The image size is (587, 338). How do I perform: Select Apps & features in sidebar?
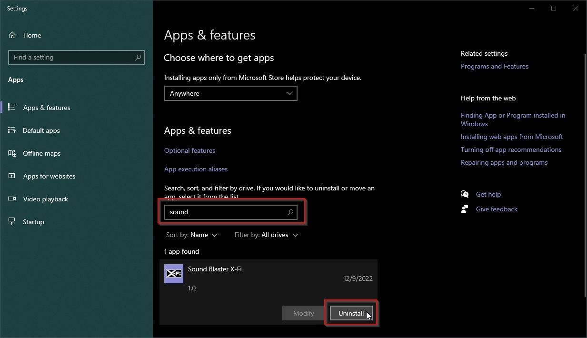46,108
